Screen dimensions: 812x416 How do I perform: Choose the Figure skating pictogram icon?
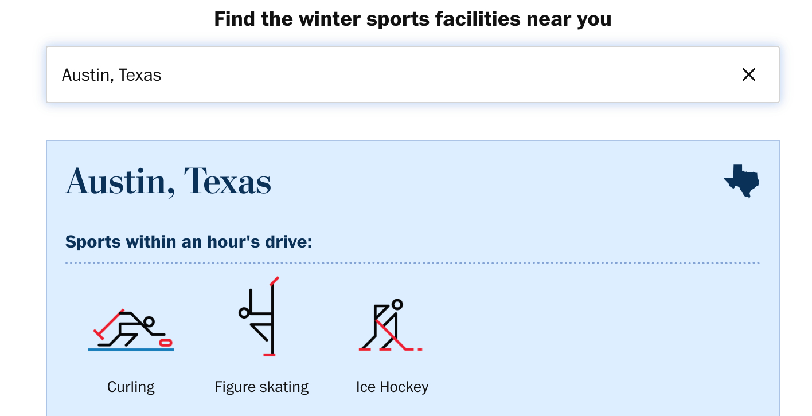261,318
